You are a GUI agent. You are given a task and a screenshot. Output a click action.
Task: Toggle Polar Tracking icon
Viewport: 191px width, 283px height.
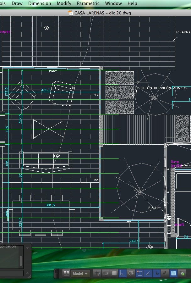coord(131,273)
